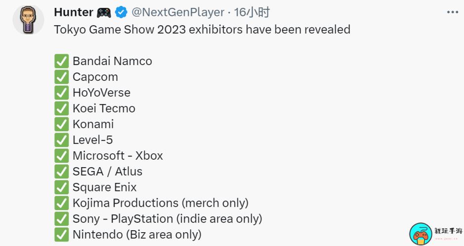Click the green checkmark beside Capcom
This screenshot has width=464, height=246.
point(62,77)
